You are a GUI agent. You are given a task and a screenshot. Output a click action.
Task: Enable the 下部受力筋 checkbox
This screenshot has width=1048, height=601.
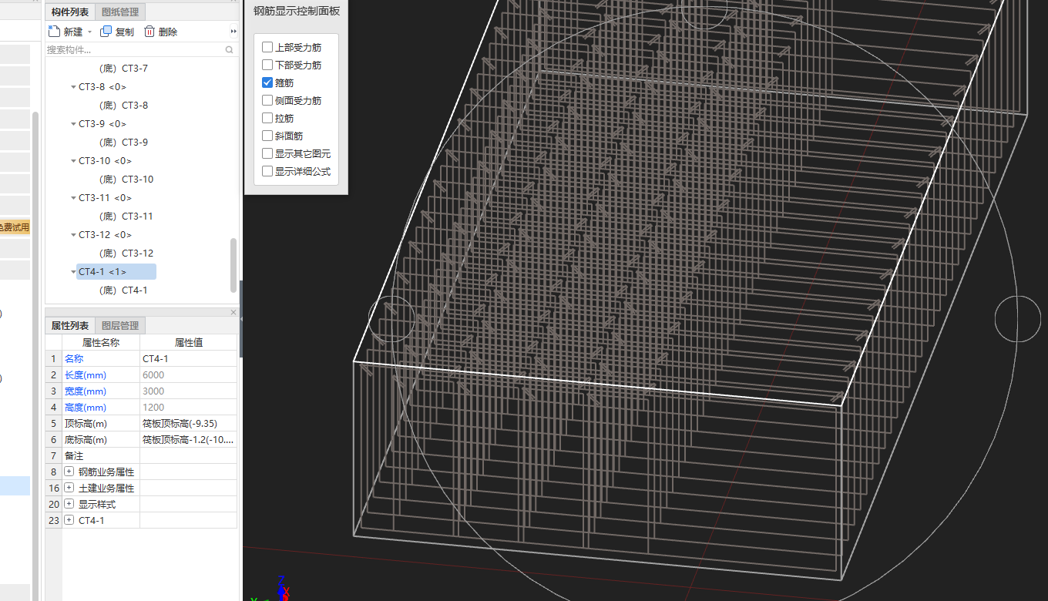(267, 65)
